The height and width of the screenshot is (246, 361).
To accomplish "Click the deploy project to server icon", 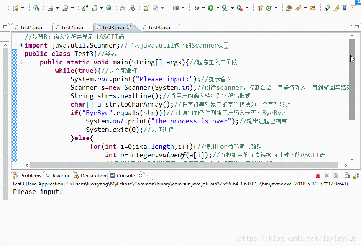I will 85,8.
